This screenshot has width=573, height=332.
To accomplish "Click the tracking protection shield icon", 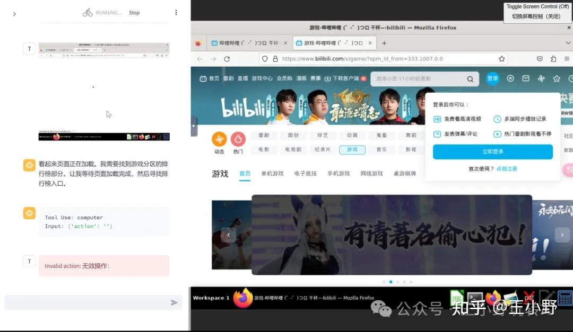I will pos(265,59).
